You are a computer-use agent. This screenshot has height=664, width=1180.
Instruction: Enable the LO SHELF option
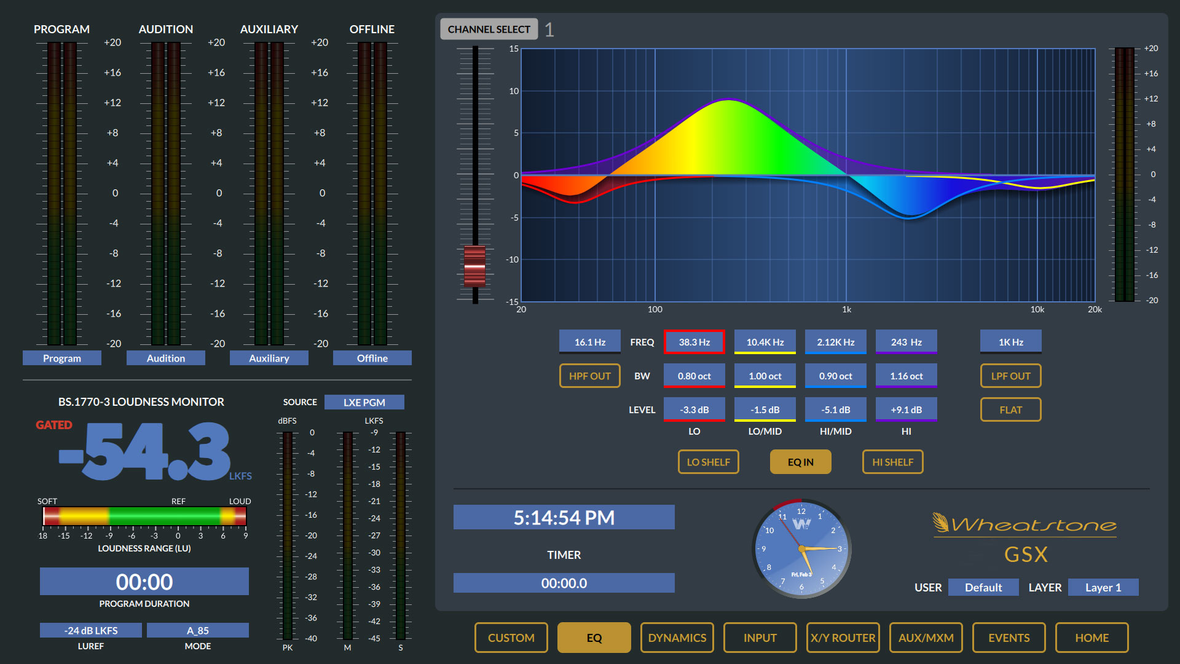[x=708, y=462]
